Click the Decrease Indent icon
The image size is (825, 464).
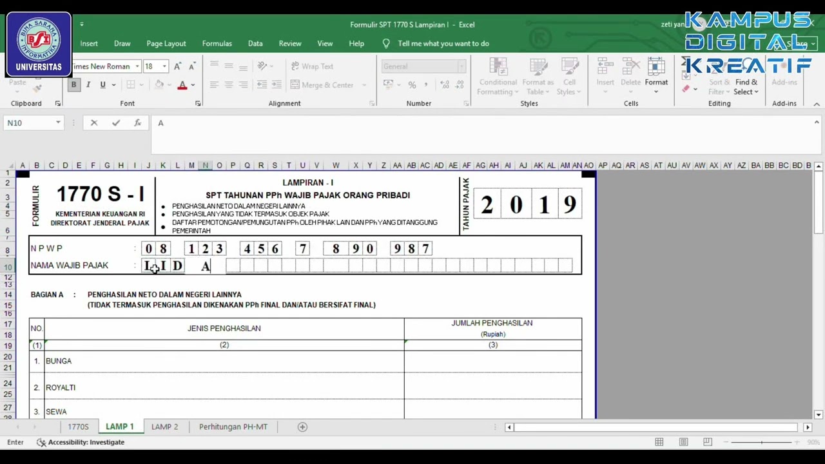coord(262,84)
